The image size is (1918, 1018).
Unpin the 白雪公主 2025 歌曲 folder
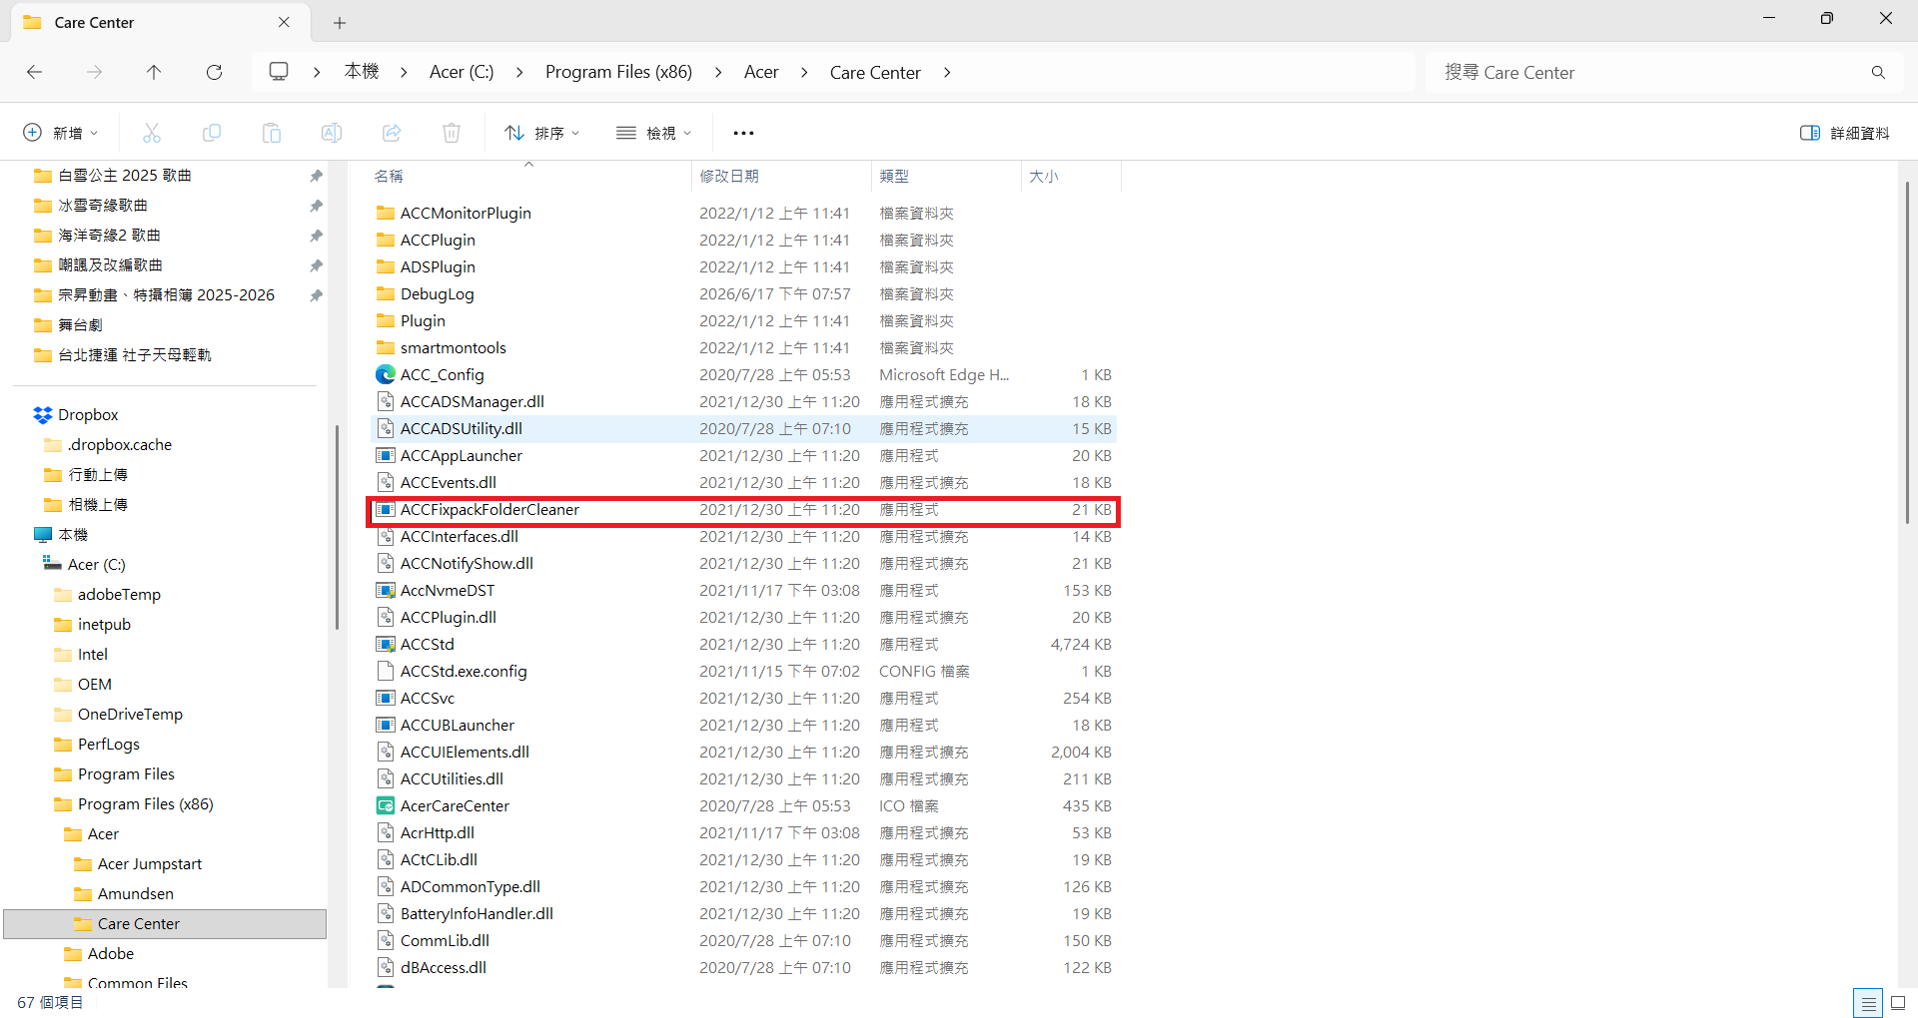[316, 176]
